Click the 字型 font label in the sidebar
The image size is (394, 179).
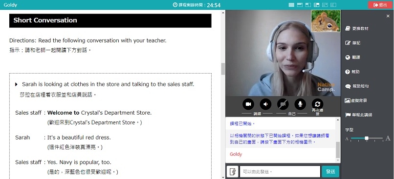coord(350,130)
